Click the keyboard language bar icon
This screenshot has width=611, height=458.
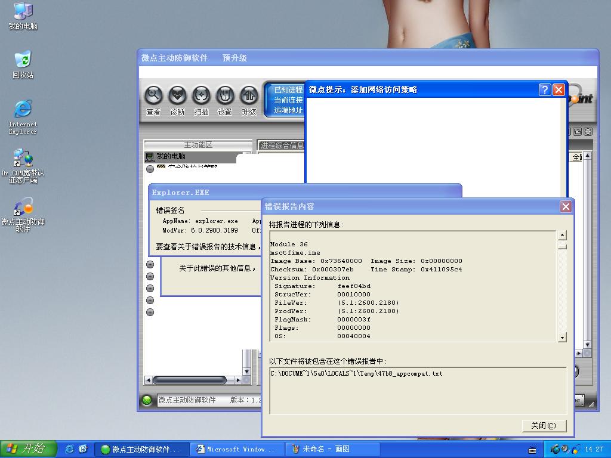tap(532, 450)
